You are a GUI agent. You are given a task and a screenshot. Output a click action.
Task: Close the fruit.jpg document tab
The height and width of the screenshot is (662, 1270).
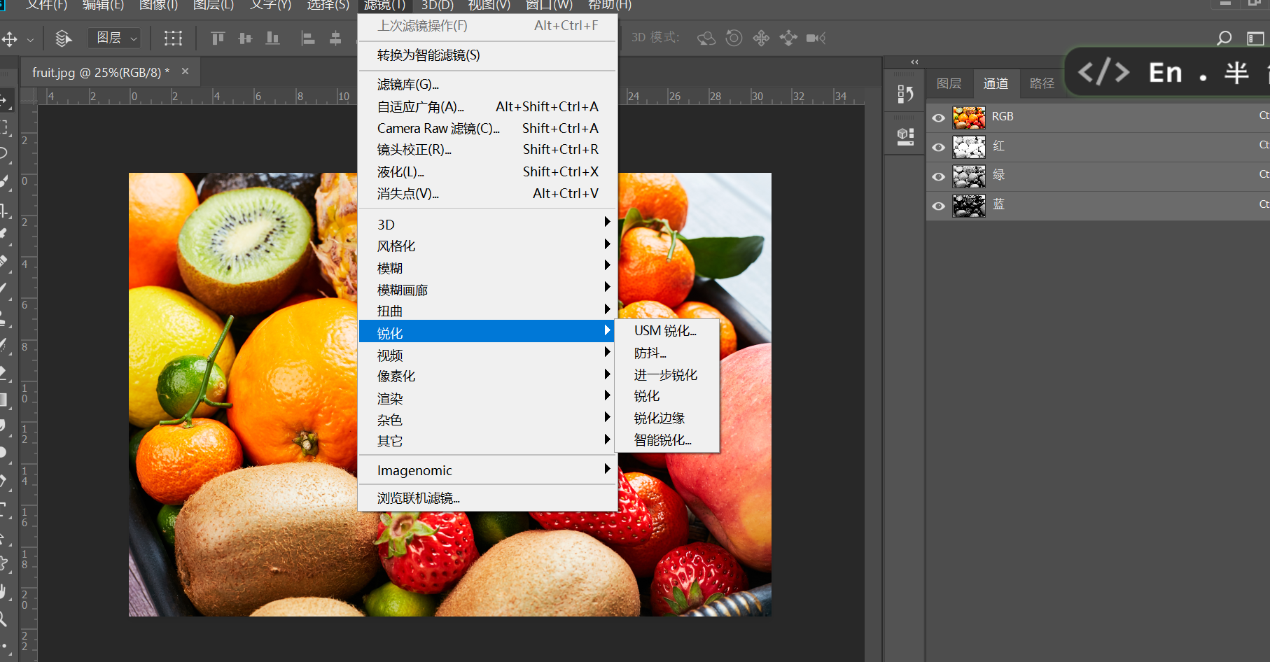186,71
